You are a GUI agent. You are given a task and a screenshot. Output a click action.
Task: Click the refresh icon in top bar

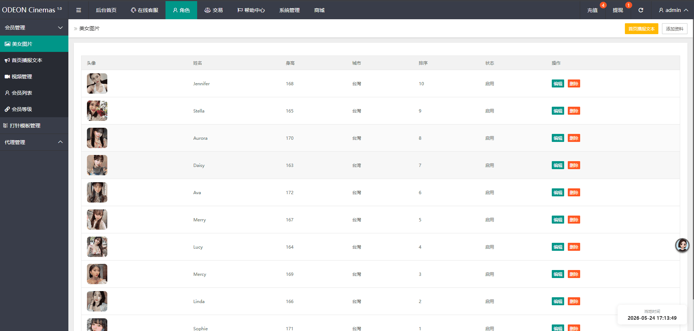(641, 10)
